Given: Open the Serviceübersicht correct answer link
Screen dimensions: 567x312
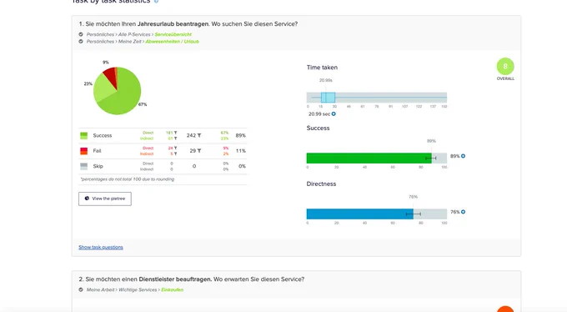Looking at the screenshot, I should [x=173, y=34].
